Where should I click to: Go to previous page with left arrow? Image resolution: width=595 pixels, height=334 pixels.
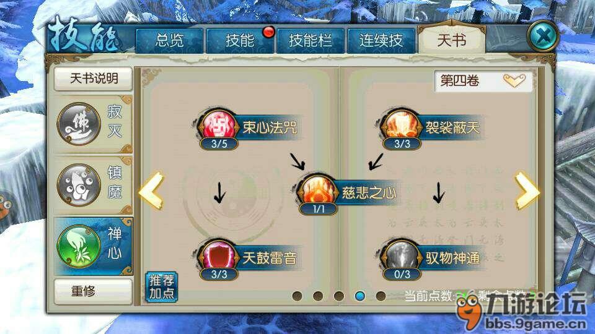pyautogui.click(x=152, y=191)
